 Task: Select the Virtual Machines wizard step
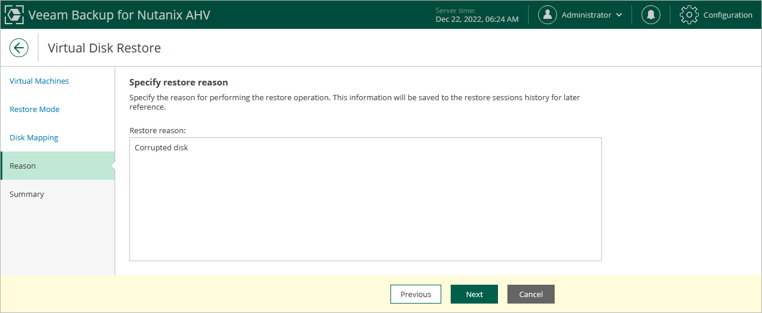(x=57, y=81)
